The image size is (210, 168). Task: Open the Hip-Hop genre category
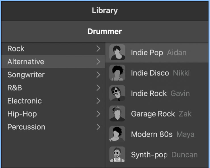[53, 114]
